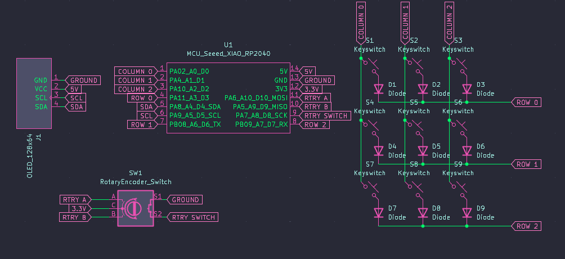This screenshot has height=259, width=565.
Task: Click 3.3V label at encoder pin C
Action: click(80, 208)
